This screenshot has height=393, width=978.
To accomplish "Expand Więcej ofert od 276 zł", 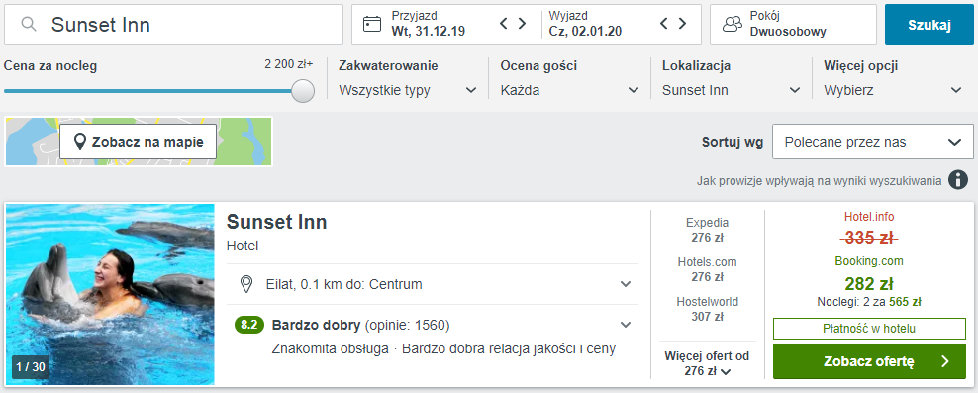I will [708, 363].
